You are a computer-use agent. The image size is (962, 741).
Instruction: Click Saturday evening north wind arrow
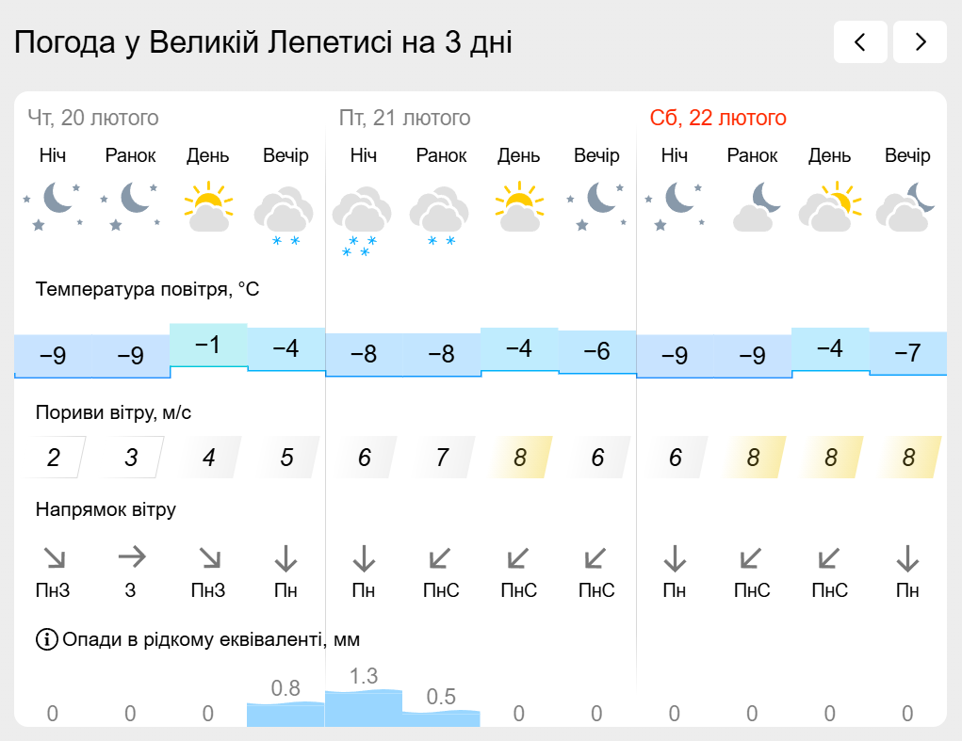[907, 558]
